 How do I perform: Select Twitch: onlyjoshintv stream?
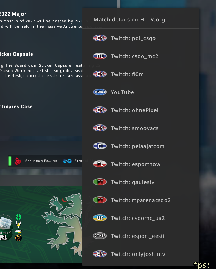[x=141, y=254]
